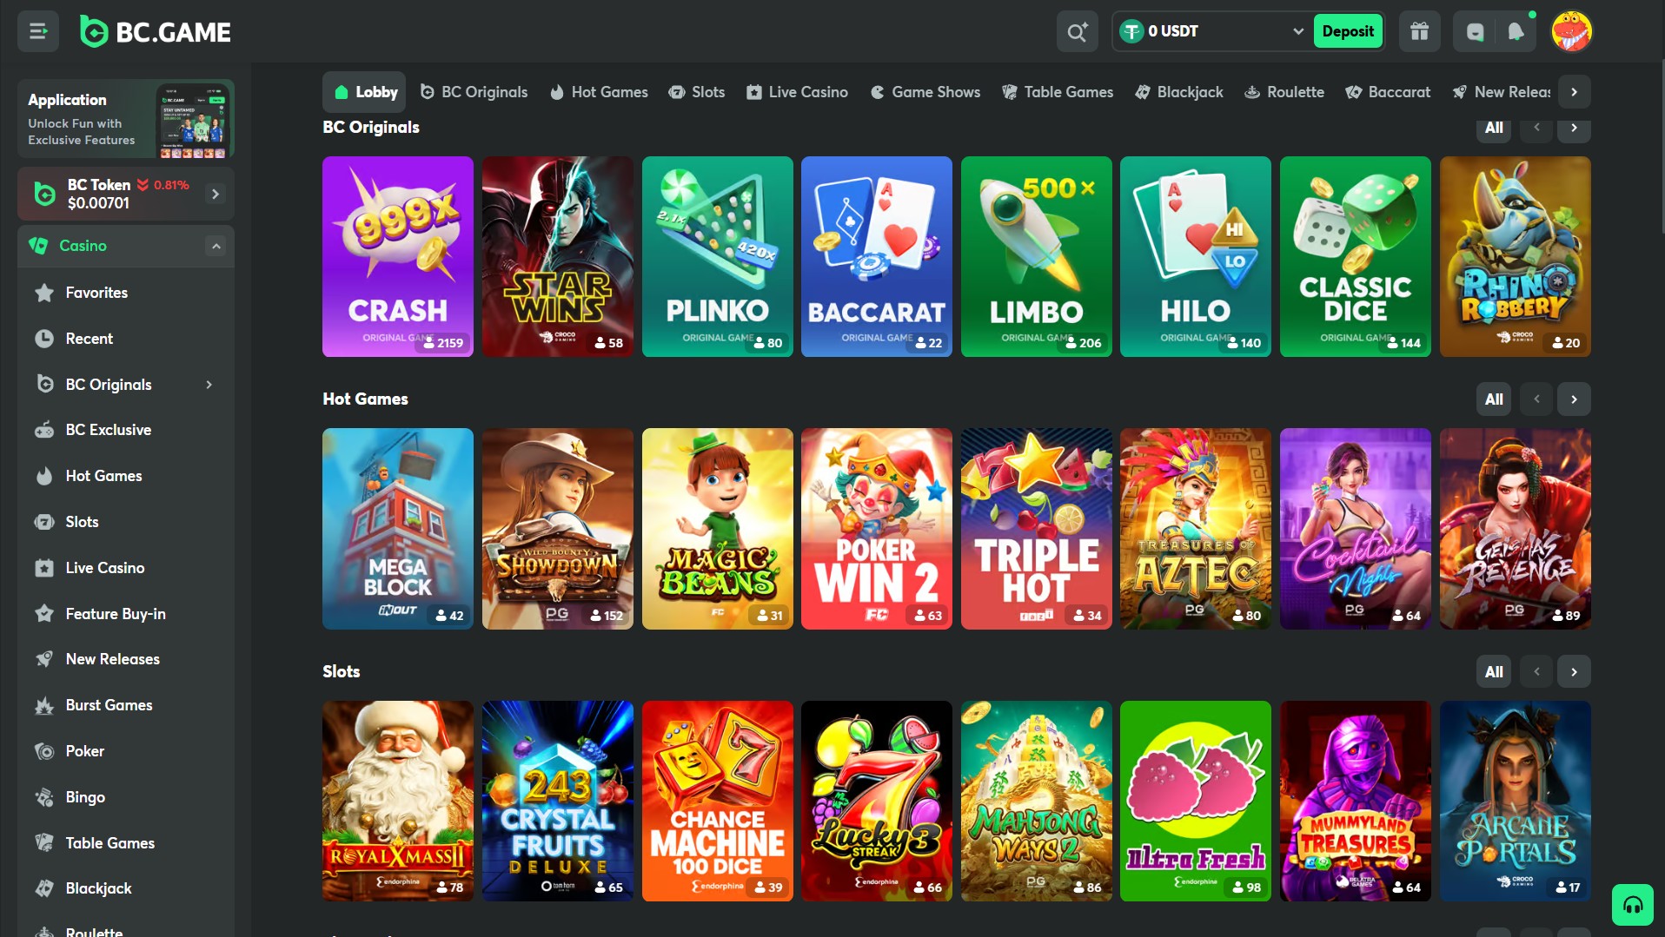The image size is (1665, 937).
Task: Open Chance Machine 100 Dice slot
Action: 717,801
